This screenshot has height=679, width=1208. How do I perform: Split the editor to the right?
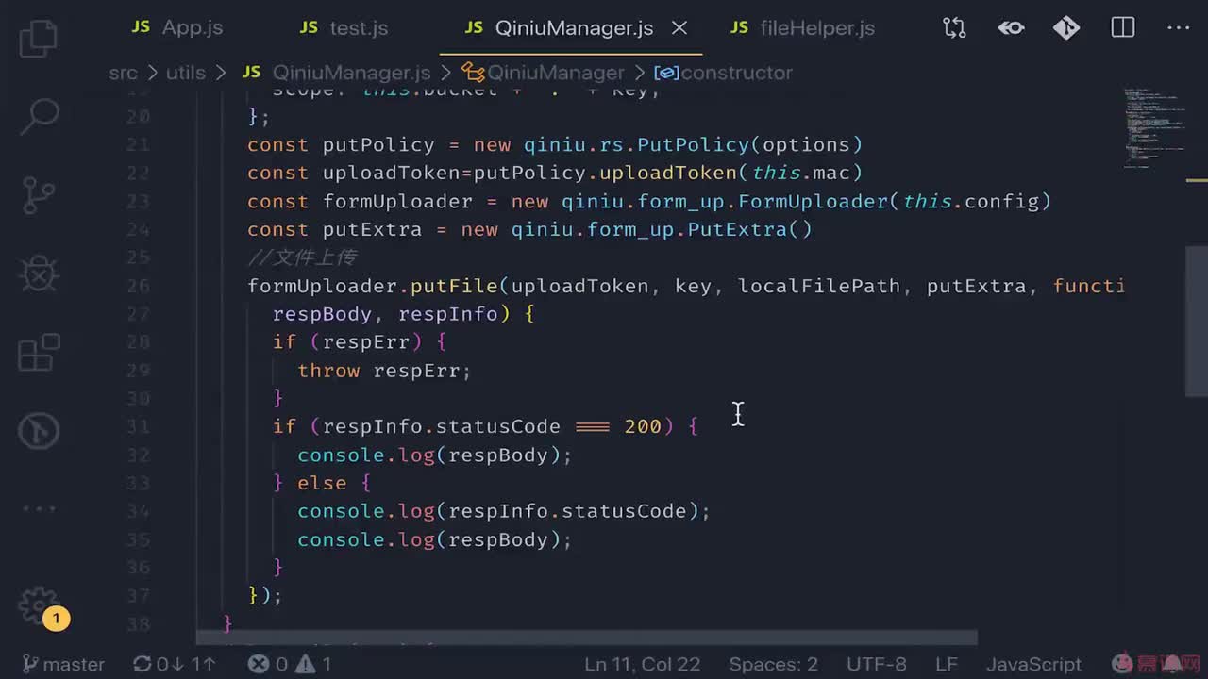1123,28
